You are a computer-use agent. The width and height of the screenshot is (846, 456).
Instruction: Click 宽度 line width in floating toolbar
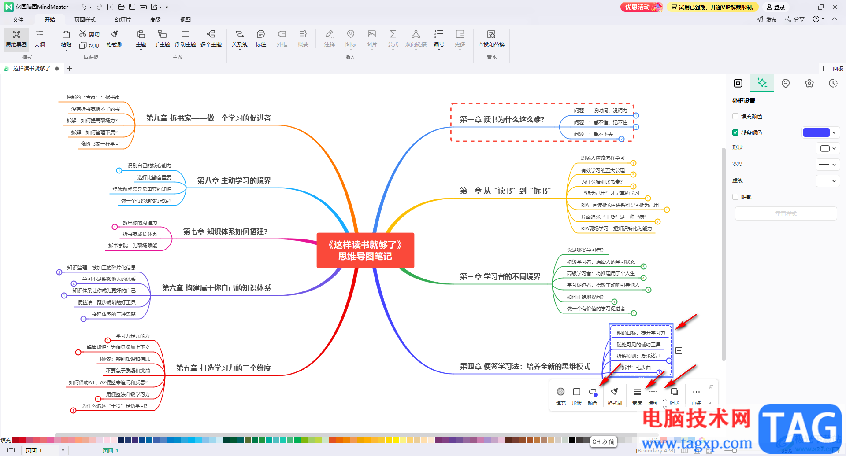coord(637,396)
